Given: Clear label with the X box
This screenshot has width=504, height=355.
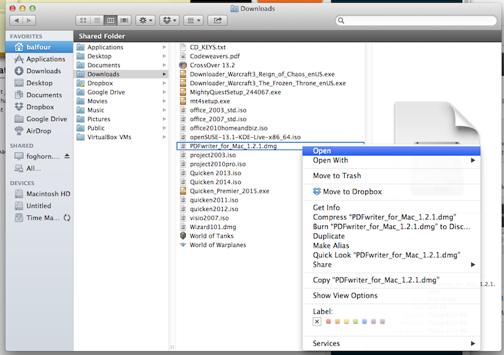Looking at the screenshot, I should [317, 322].
